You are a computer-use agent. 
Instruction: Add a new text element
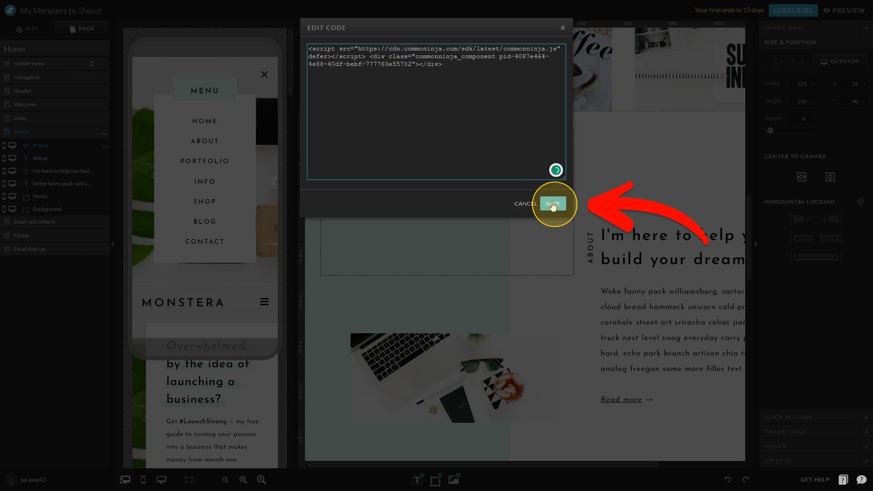417,479
